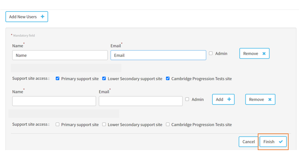299x153 pixels.
Task: Uncheck first row's Cambridge Progression Tests site
Action: pos(168,78)
